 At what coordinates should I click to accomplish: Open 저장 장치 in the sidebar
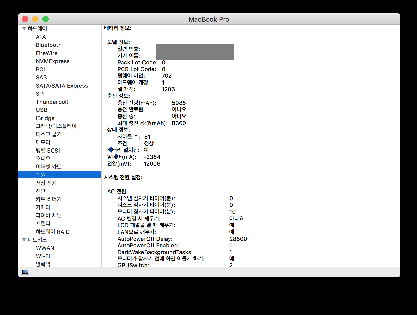pos(46,183)
